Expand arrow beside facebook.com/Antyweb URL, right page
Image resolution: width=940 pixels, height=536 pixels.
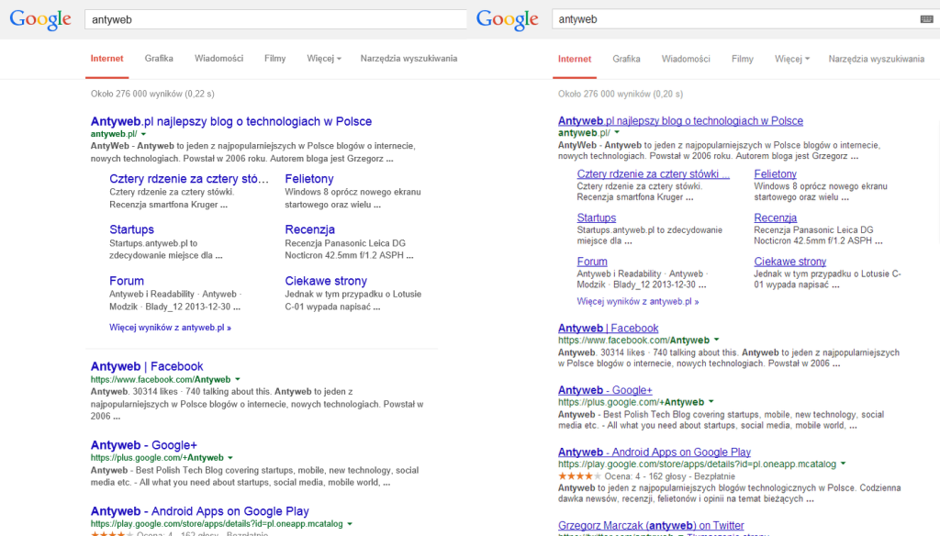(x=716, y=340)
